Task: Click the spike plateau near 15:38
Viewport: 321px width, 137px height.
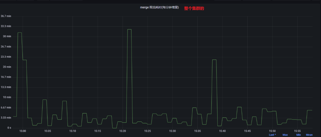Action: 214,60
